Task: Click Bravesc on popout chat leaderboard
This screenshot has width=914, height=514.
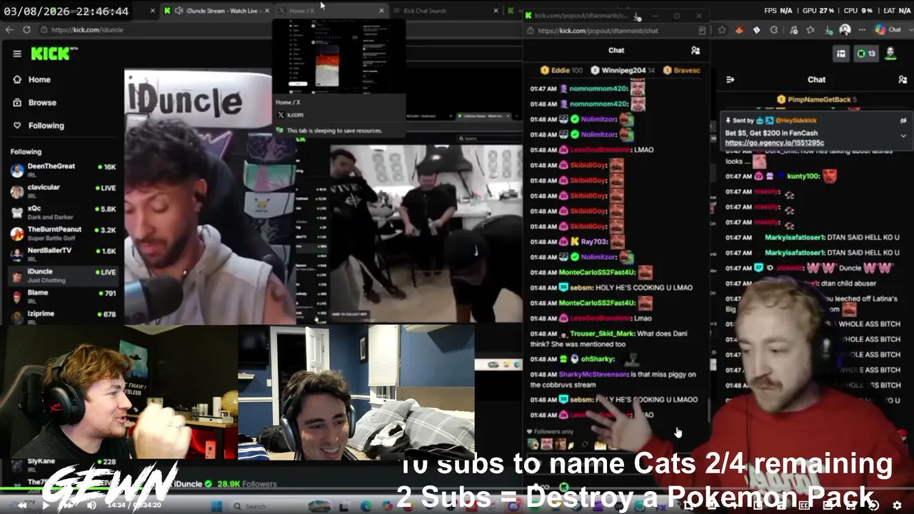Action: point(682,71)
